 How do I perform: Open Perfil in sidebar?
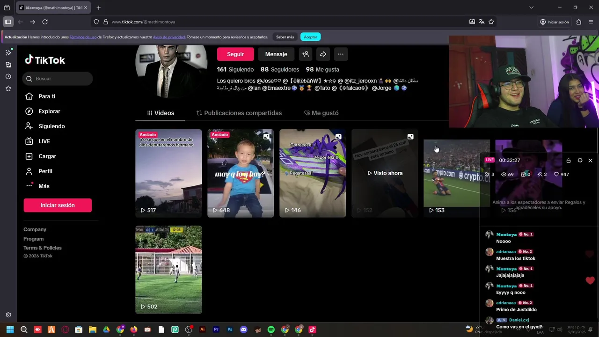[x=45, y=171]
